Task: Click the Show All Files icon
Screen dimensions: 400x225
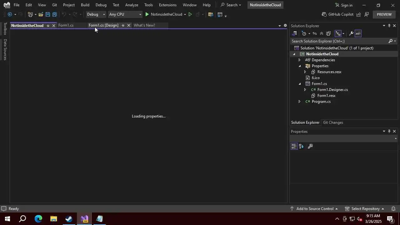Action: [x=328, y=33]
